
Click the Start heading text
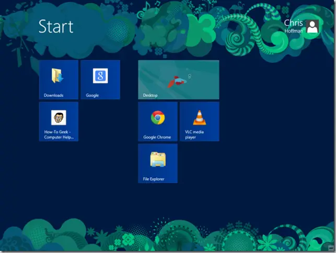click(x=56, y=27)
